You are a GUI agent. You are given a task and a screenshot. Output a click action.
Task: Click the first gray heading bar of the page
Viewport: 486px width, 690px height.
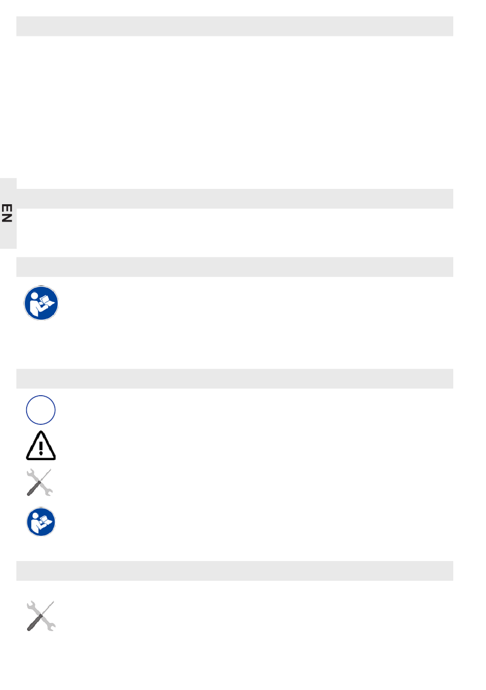(235, 26)
